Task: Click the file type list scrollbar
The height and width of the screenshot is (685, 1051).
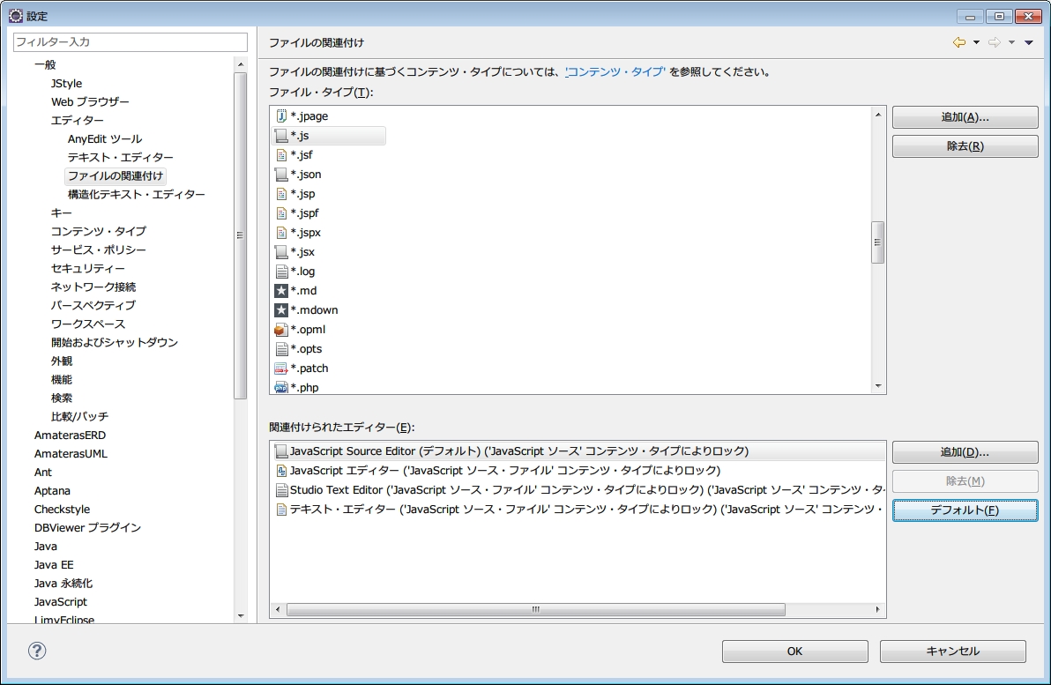Action: tap(878, 241)
